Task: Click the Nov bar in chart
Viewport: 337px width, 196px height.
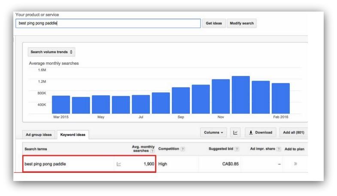Action: 221,96
